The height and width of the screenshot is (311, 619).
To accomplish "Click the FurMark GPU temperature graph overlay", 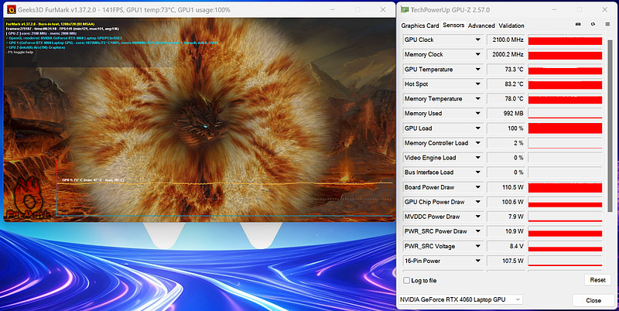I will pyautogui.click(x=225, y=187).
